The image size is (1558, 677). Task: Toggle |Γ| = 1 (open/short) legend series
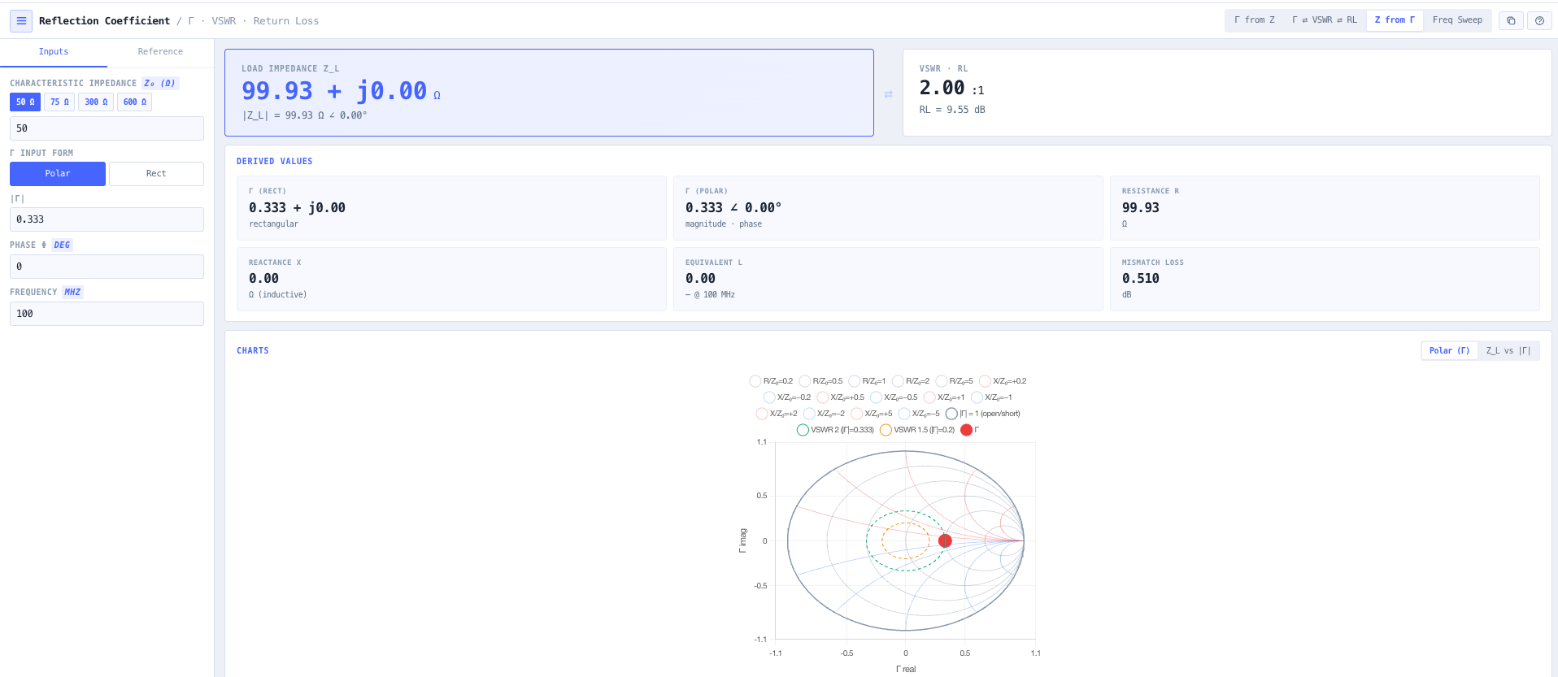point(983,414)
